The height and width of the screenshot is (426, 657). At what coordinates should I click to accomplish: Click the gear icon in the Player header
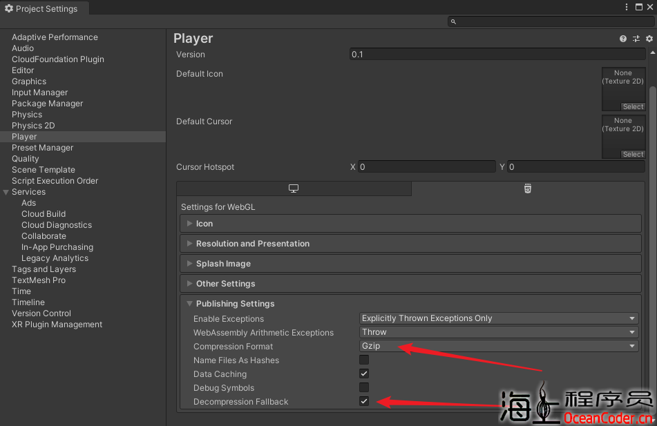pyautogui.click(x=648, y=39)
